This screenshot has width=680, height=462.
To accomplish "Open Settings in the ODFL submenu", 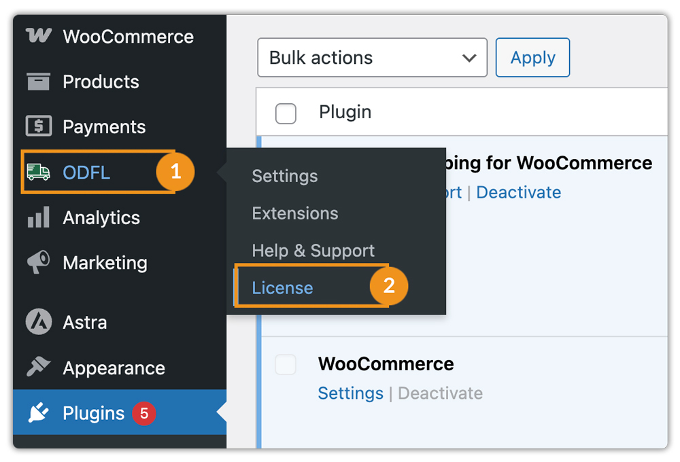I will click(x=284, y=176).
